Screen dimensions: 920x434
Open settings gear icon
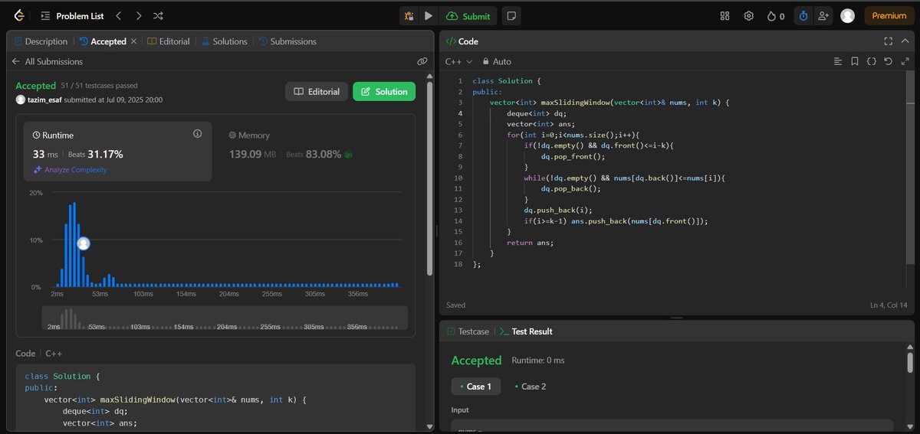(749, 15)
